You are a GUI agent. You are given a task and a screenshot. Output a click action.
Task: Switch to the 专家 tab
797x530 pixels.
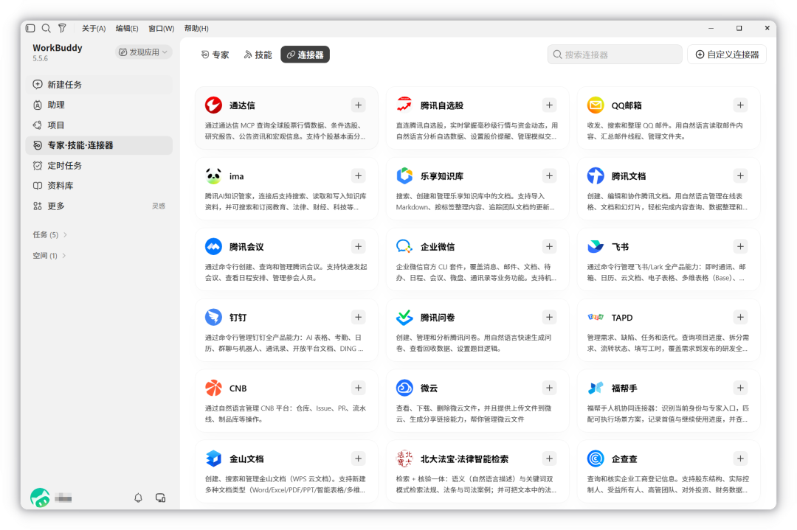click(x=215, y=55)
